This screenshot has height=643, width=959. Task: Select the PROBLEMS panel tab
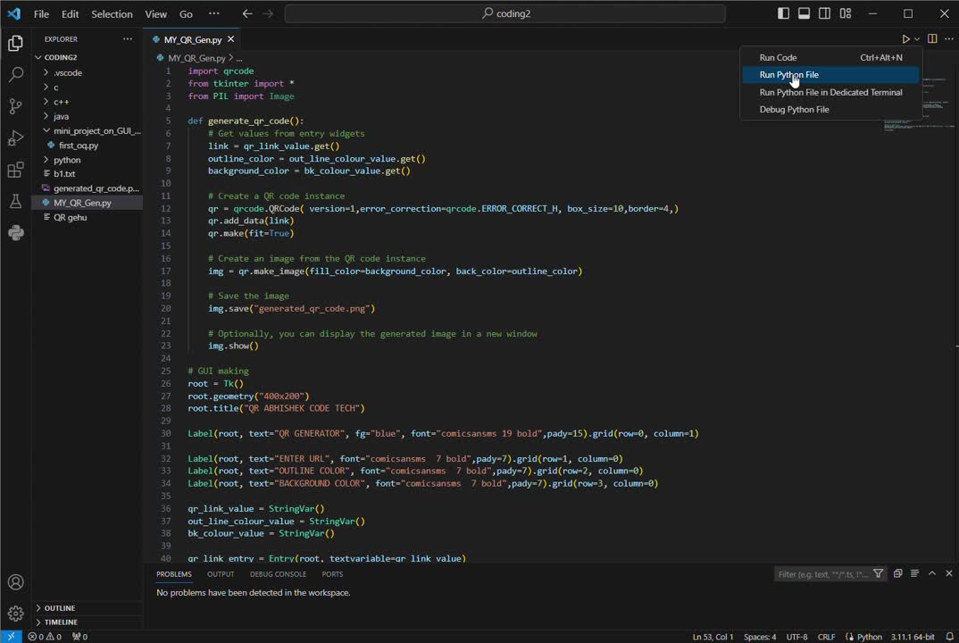[x=174, y=574]
